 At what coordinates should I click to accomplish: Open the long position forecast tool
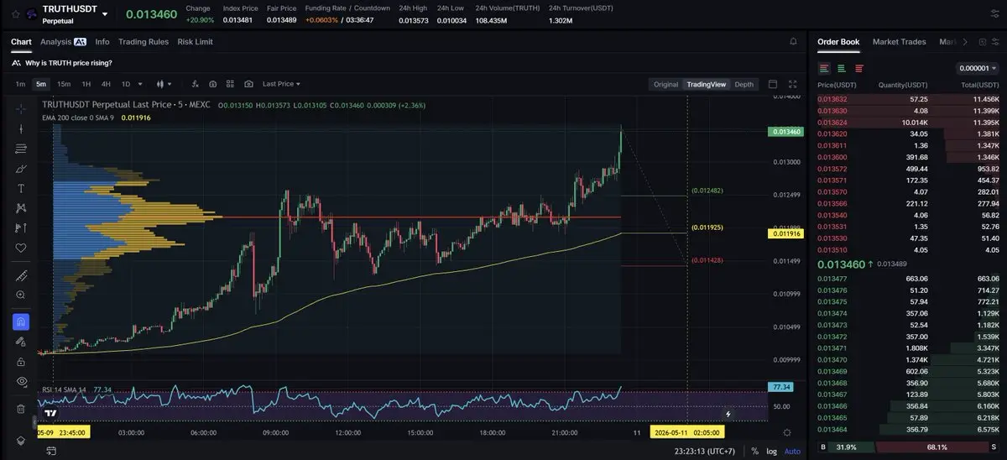coord(21,228)
